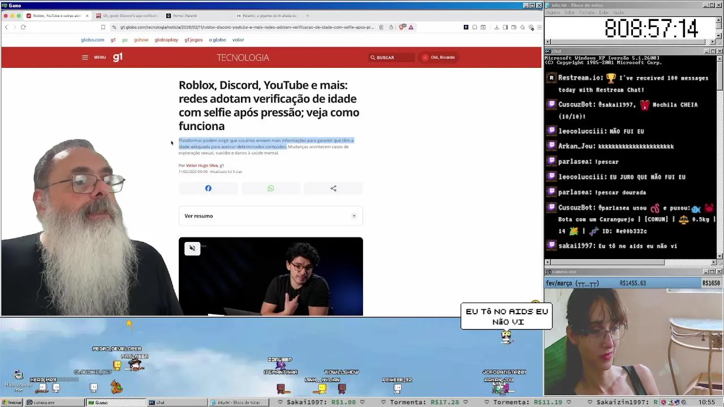
Task: Open o globo link in top bar
Action: pyautogui.click(x=217, y=40)
